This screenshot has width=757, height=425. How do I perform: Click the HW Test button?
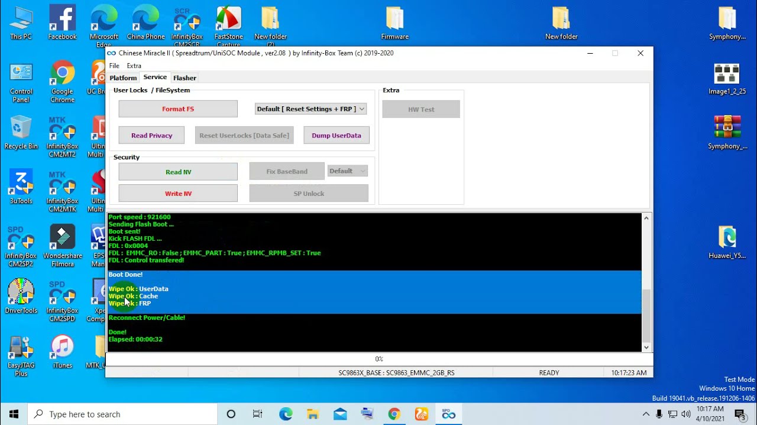421,109
